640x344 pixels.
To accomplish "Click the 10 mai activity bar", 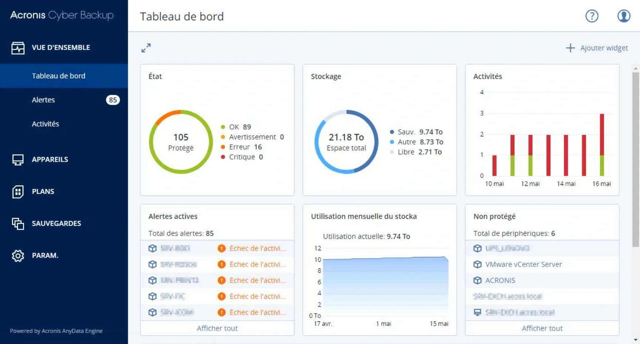I will click(494, 166).
